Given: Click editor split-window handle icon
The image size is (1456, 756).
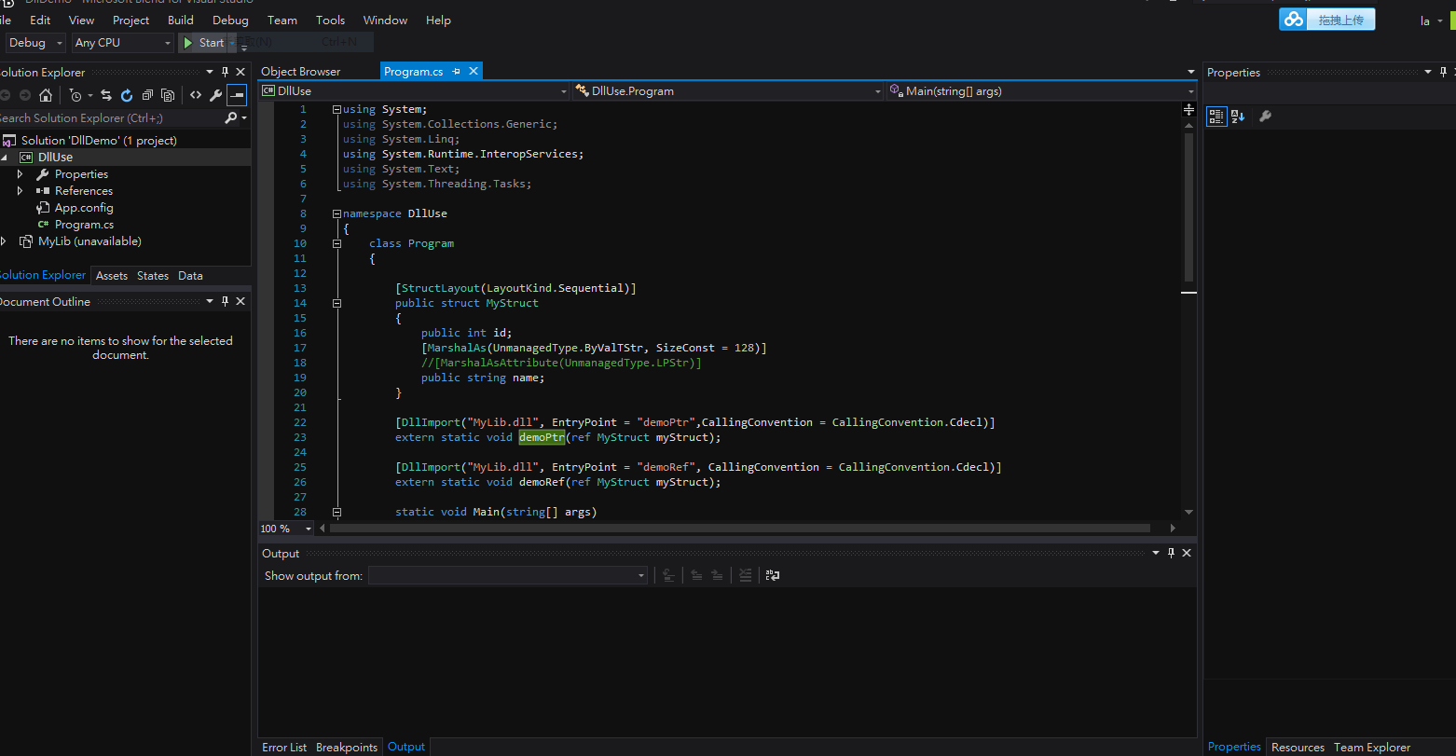Looking at the screenshot, I should tap(1188, 110).
